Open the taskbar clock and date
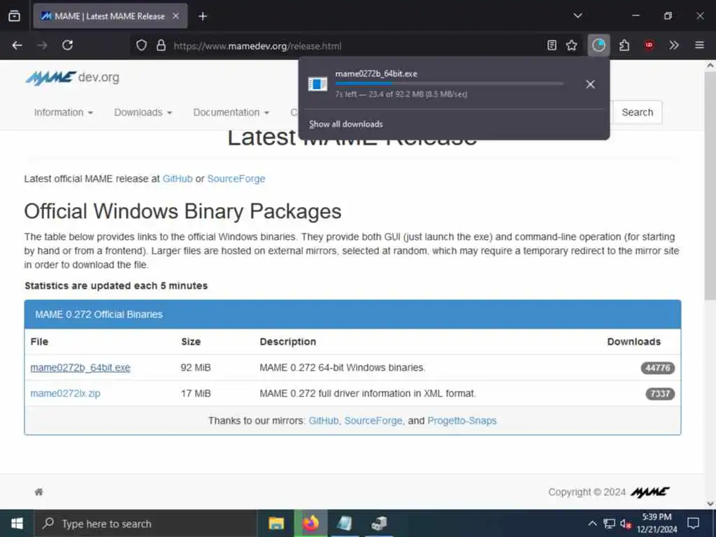716x537 pixels. pyautogui.click(x=657, y=523)
